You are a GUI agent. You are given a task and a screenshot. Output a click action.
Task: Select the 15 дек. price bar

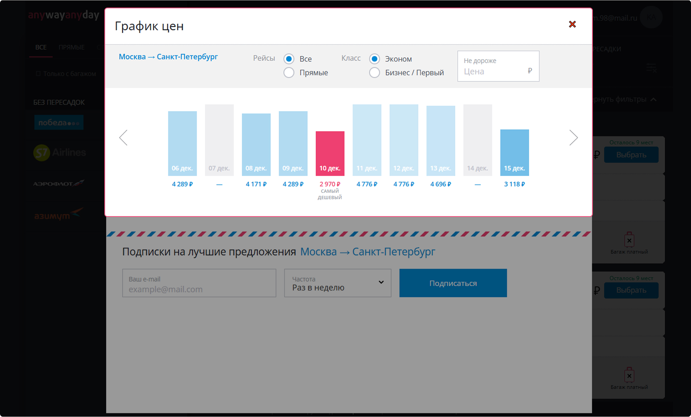click(x=514, y=153)
